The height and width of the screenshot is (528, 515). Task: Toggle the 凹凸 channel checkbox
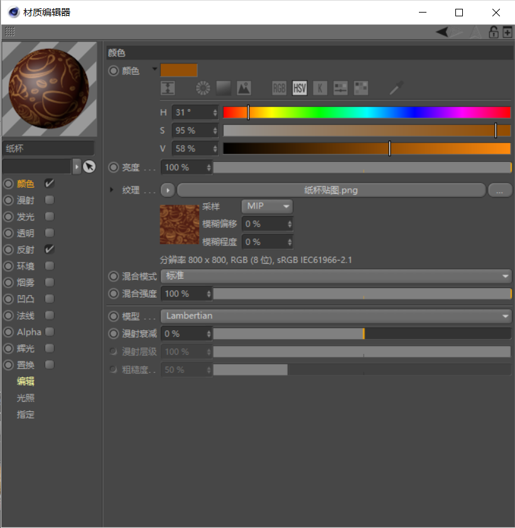click(x=50, y=299)
